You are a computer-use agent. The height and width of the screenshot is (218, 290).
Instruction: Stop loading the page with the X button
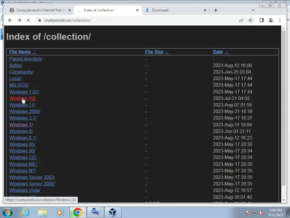[28, 20]
